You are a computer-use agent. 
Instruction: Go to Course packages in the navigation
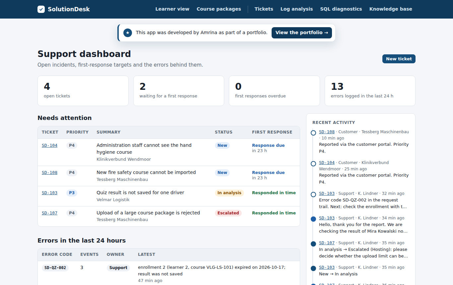[219, 9]
